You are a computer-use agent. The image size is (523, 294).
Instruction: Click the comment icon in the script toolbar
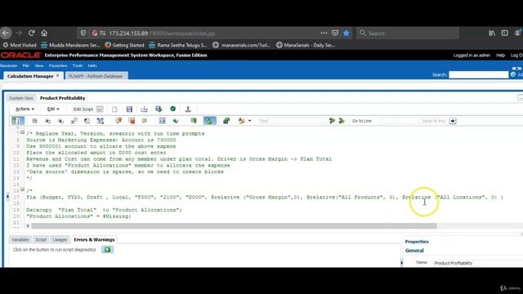(x=118, y=121)
